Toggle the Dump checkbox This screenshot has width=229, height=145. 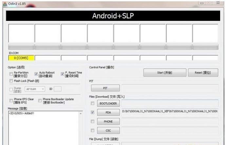point(11,90)
